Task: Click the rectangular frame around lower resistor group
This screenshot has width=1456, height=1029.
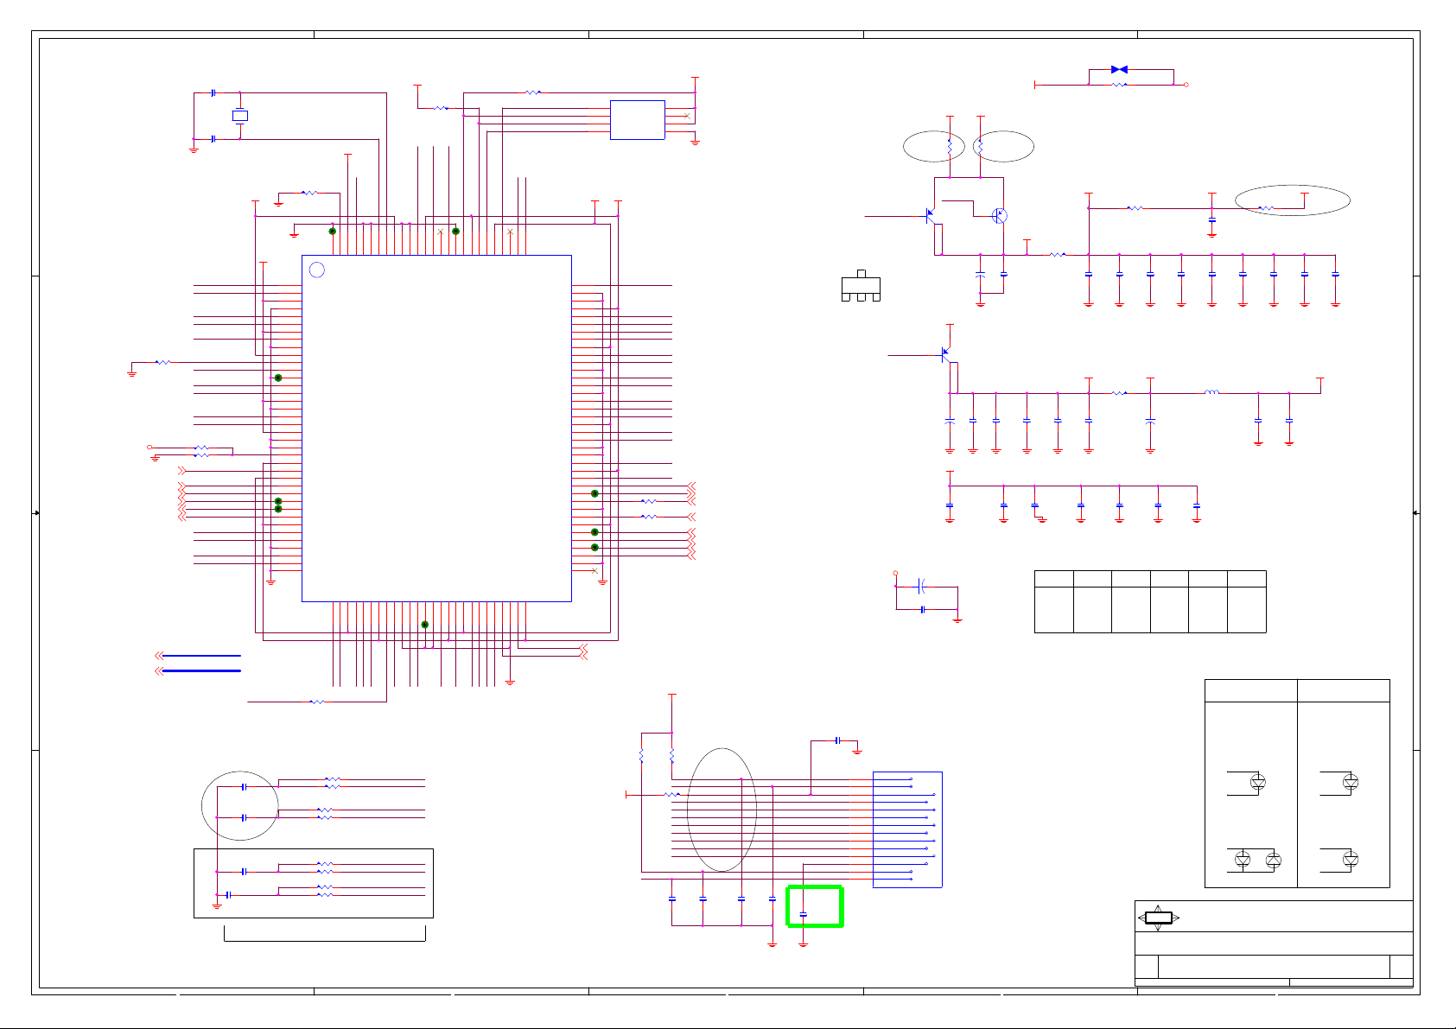Action: pos(313,883)
